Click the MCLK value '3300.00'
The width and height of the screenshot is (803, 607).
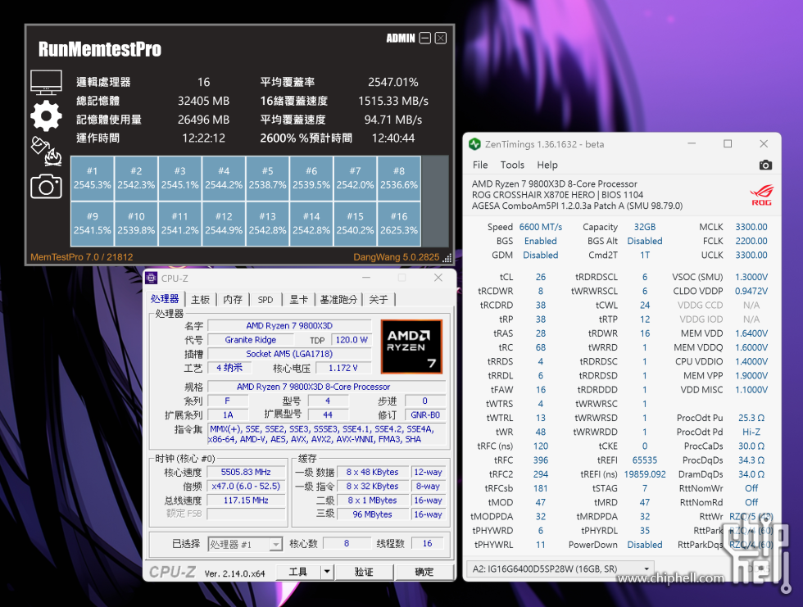pyautogui.click(x=751, y=227)
